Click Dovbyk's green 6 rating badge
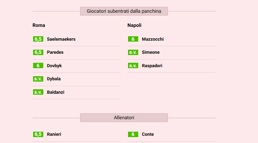The width and height of the screenshot is (258, 143). [38, 65]
